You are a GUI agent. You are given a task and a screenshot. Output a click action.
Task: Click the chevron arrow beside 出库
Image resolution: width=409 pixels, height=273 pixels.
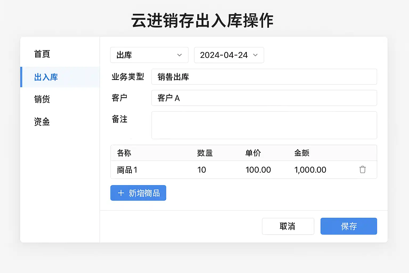pos(179,55)
